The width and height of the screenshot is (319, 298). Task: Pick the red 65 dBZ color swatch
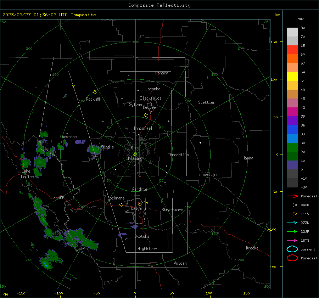coord(292,50)
